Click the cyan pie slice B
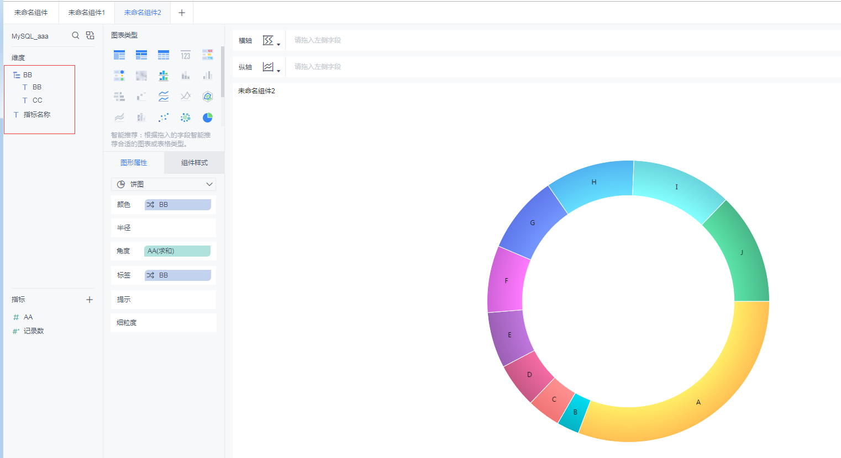The height and width of the screenshot is (458, 841). [575, 412]
